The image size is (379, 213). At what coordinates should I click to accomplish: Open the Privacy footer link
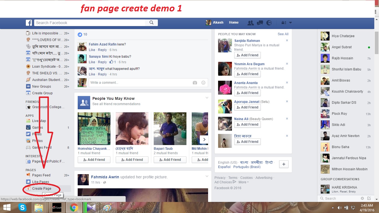pos(220,178)
